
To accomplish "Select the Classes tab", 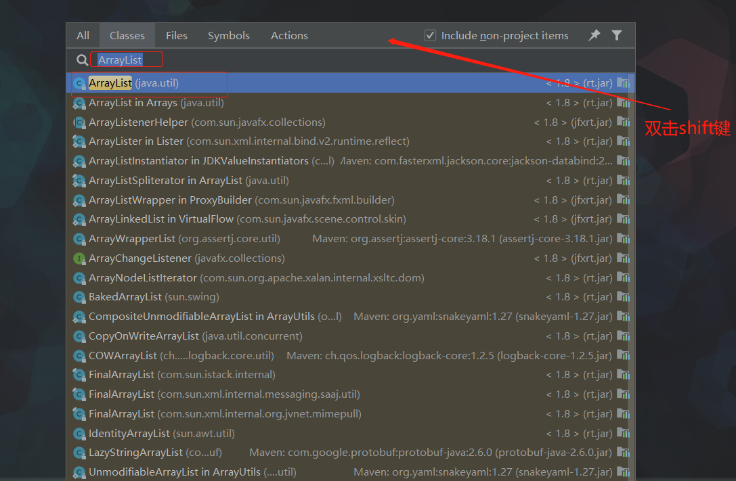I will pyautogui.click(x=127, y=36).
